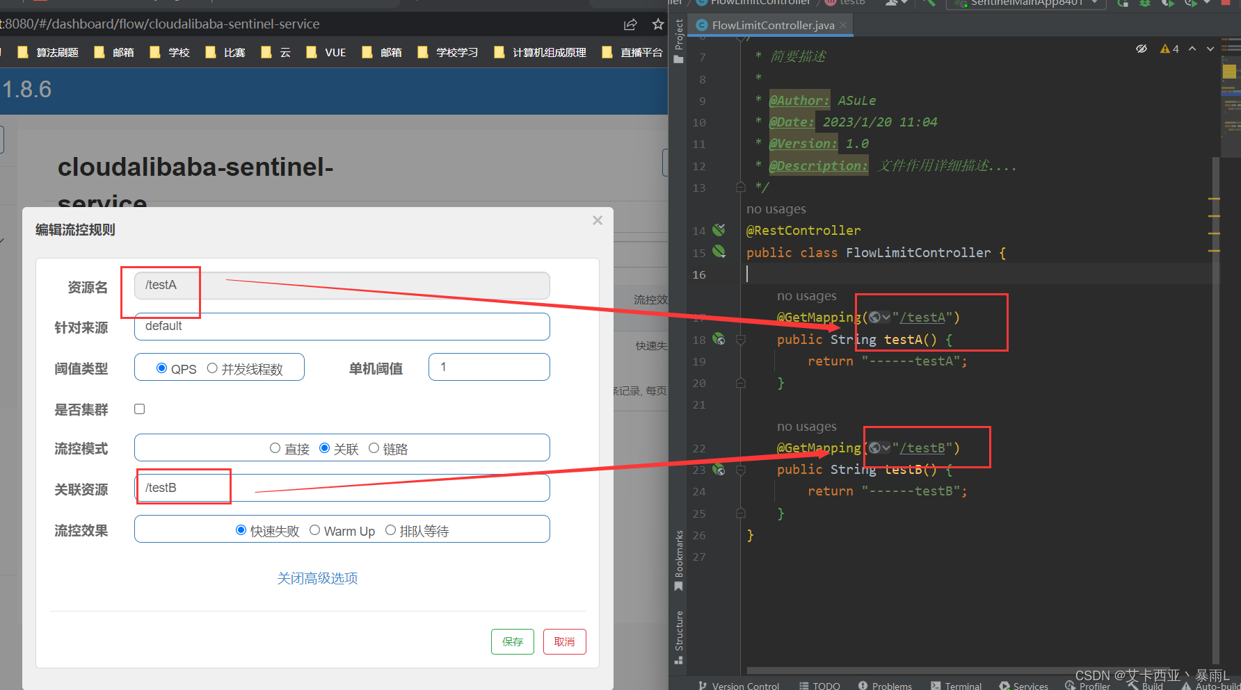The height and width of the screenshot is (690, 1241).
Task: Click the request mapping gutter icon at line 18
Action: (x=719, y=339)
